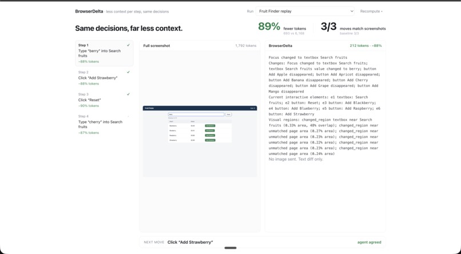Click the 3/3 moves match screenshots stat

(x=353, y=28)
